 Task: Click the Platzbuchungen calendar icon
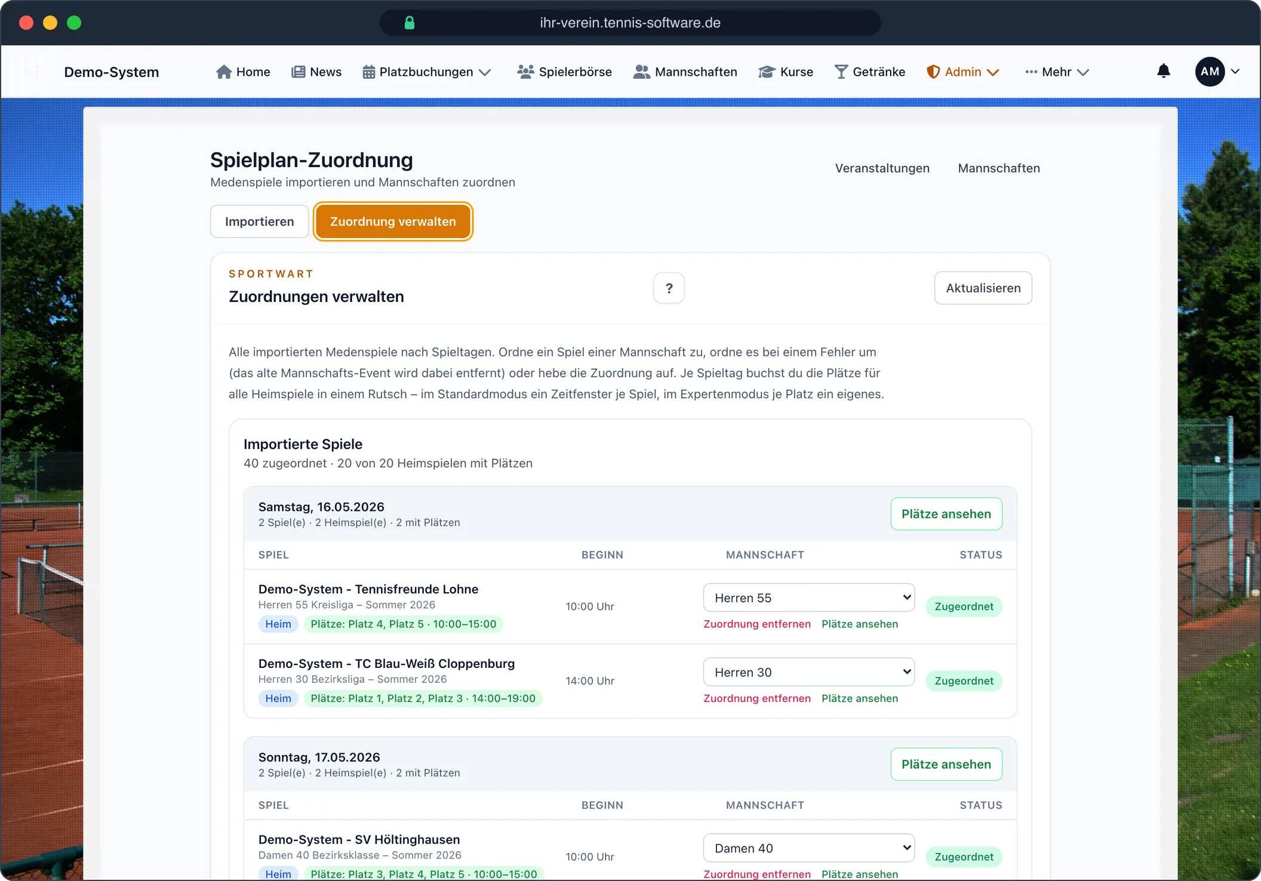(x=369, y=72)
